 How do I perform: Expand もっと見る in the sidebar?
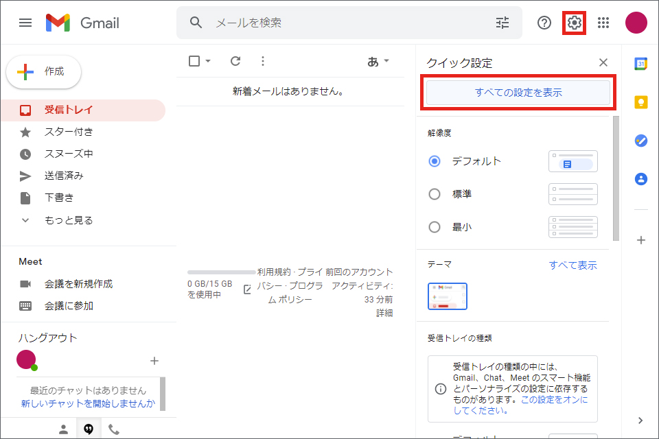[x=68, y=220]
